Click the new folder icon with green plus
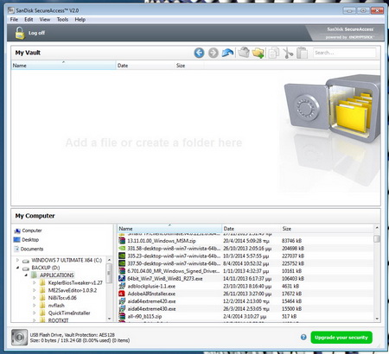 click(258, 53)
